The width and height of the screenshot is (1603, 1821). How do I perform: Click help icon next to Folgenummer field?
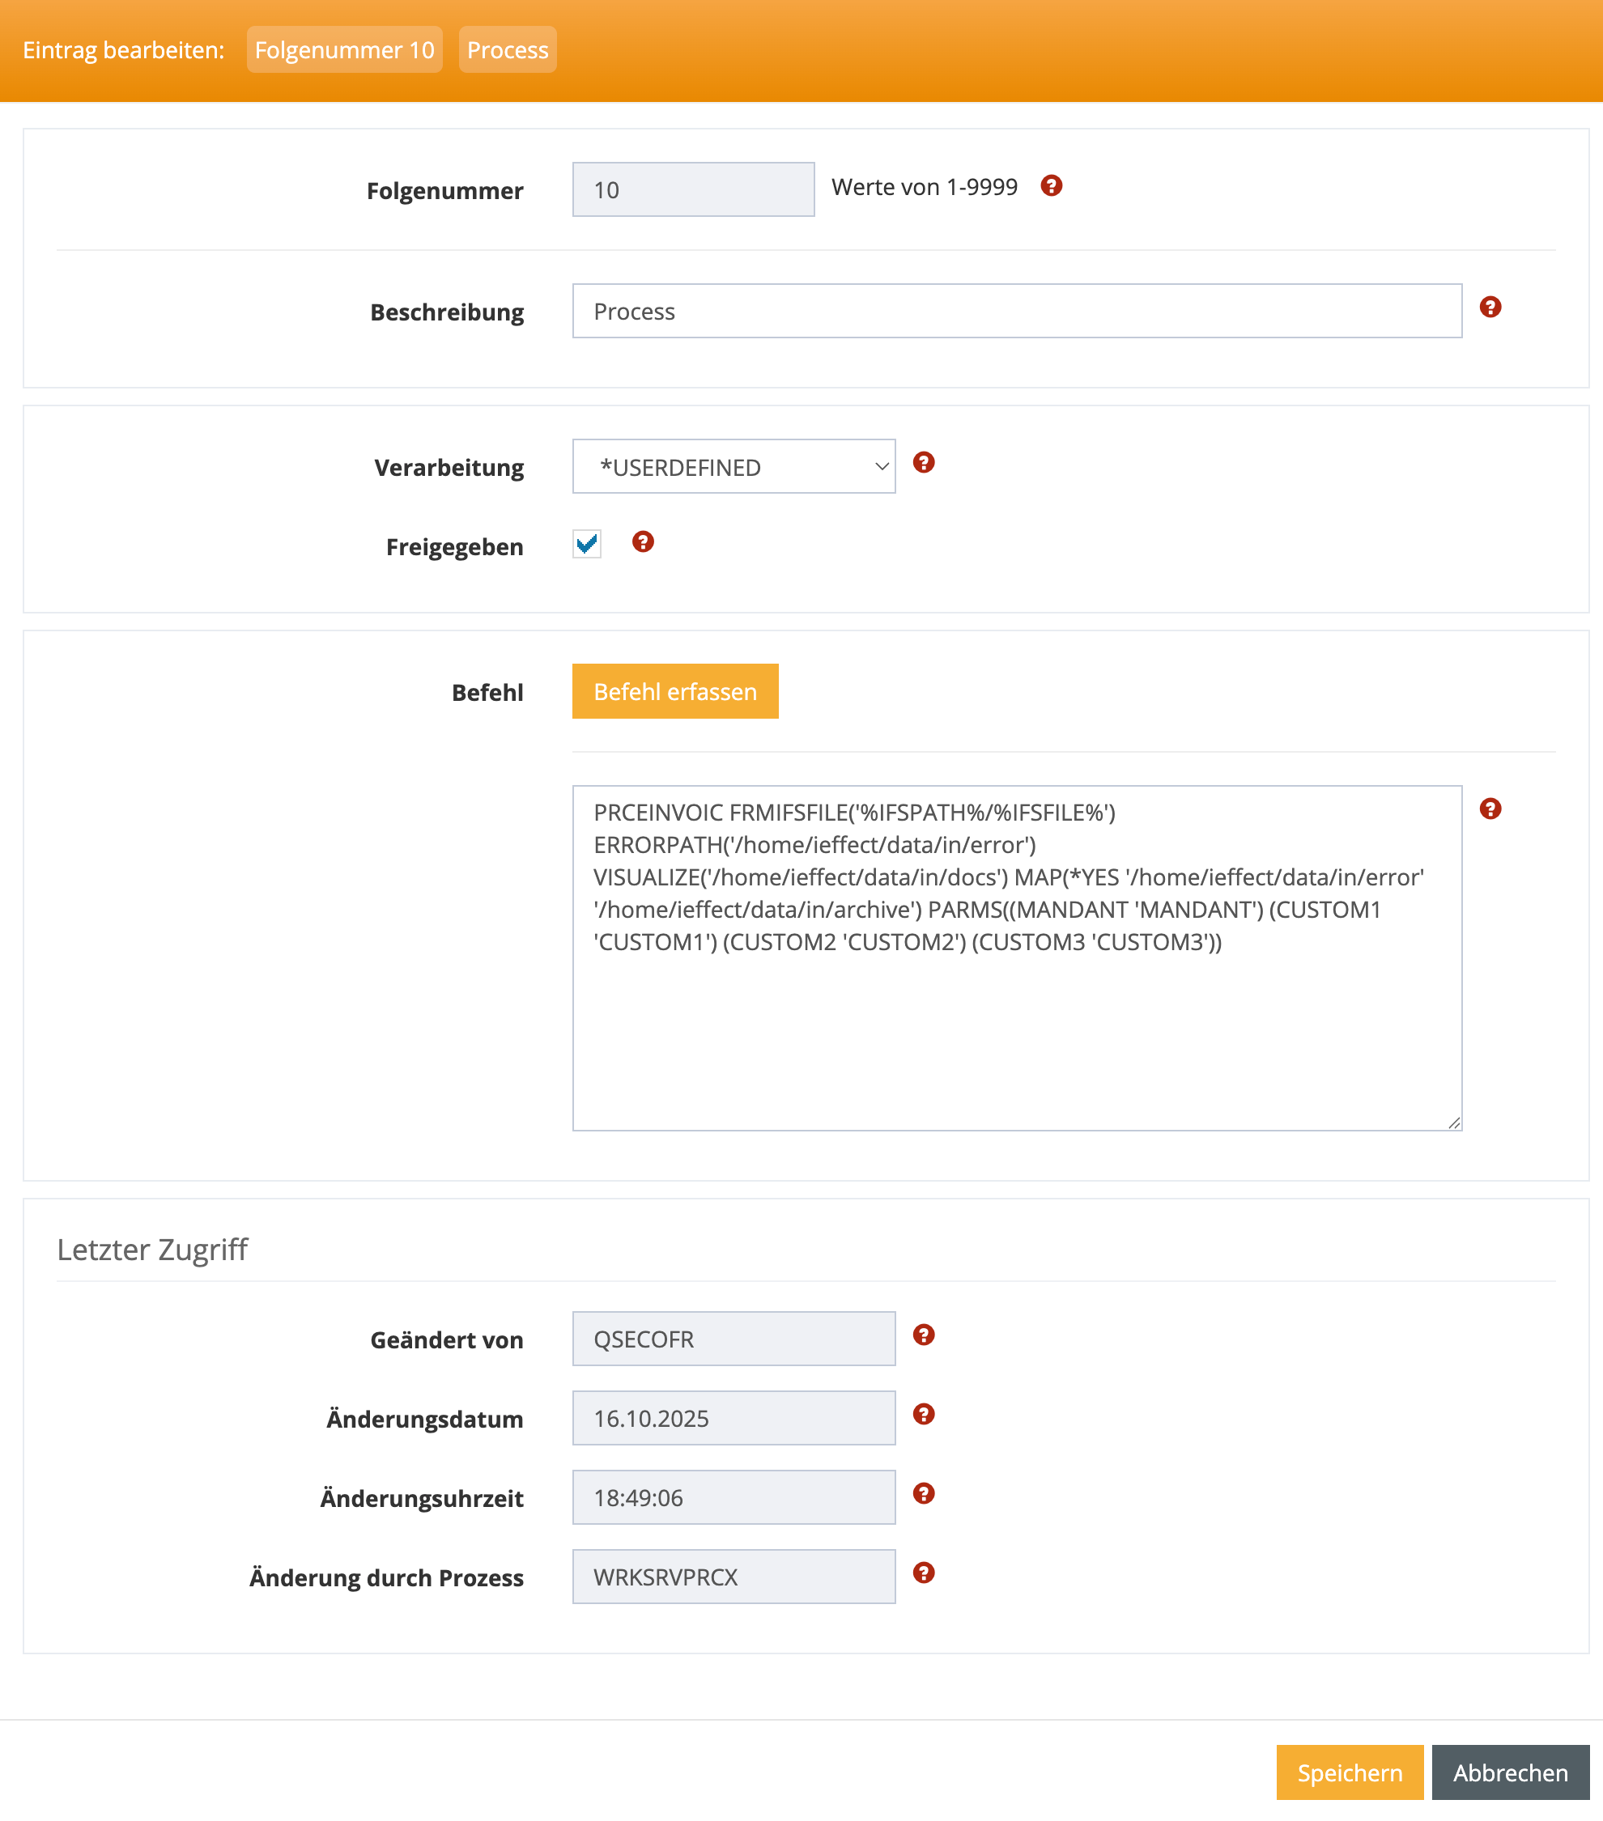point(1052,185)
